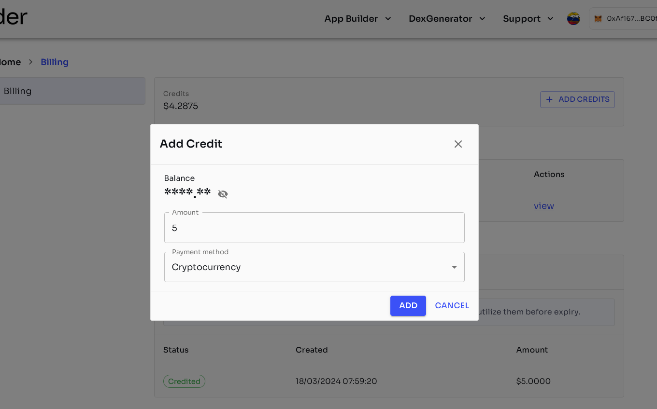Click the plus icon on ADD CREDITS

(549, 99)
